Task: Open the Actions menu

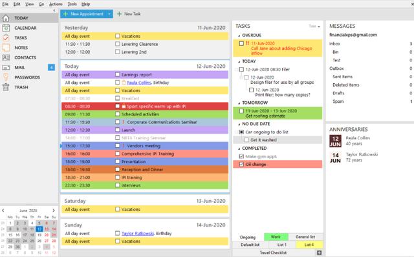Action: [56, 5]
